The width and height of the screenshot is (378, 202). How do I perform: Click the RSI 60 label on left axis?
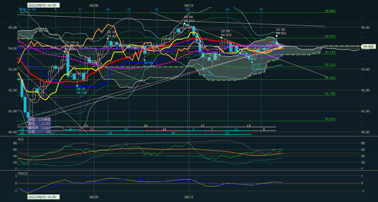[x=15, y=150]
